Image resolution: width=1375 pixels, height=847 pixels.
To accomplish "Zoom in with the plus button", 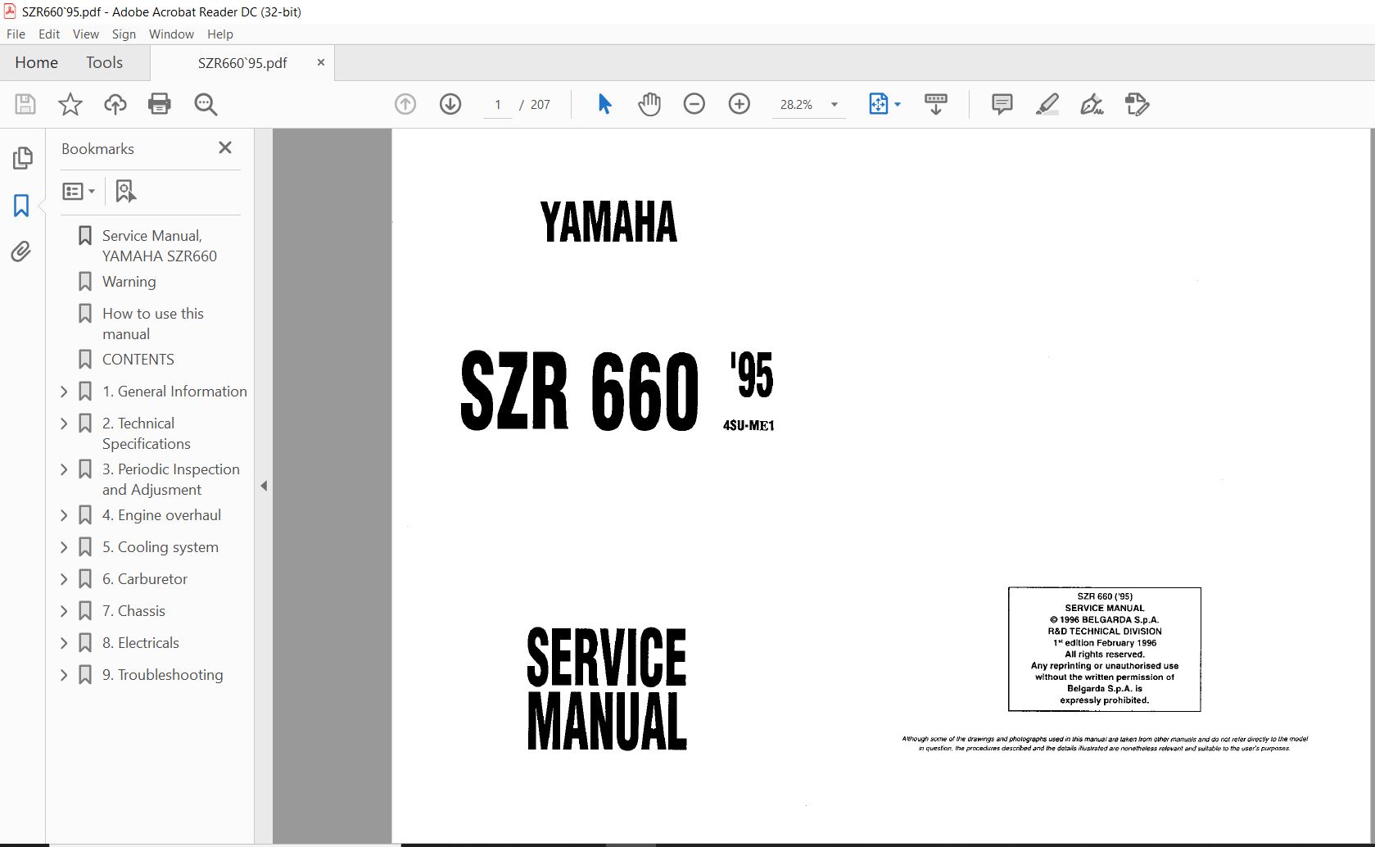I will pyautogui.click(x=740, y=104).
